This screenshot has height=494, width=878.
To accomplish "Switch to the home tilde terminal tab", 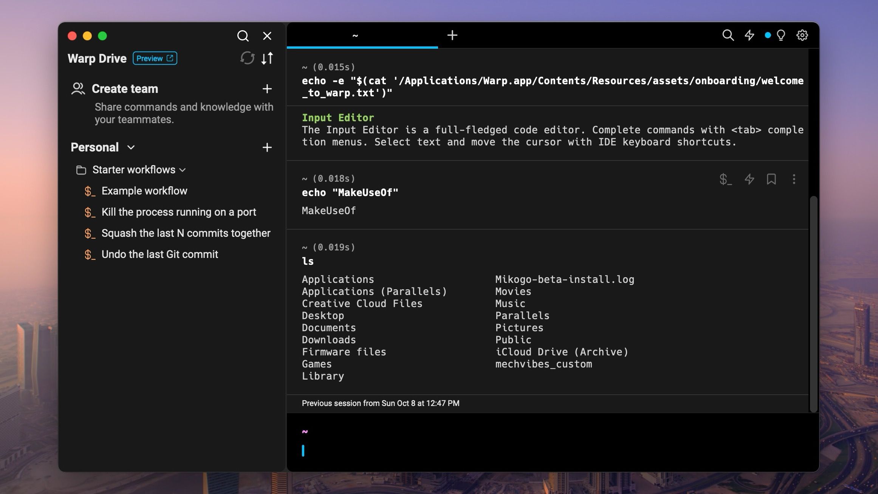I will pos(355,35).
